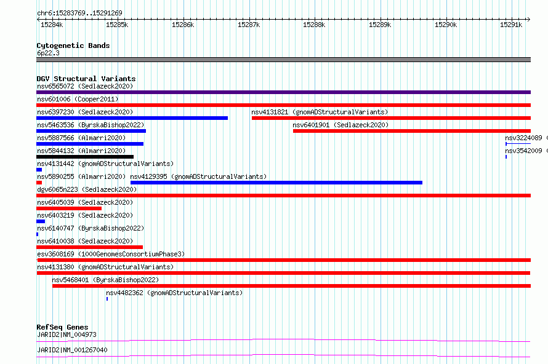Open variant nsv5890255 (Almarri2020) label
Screen dimensions: 548x364
coord(81,176)
